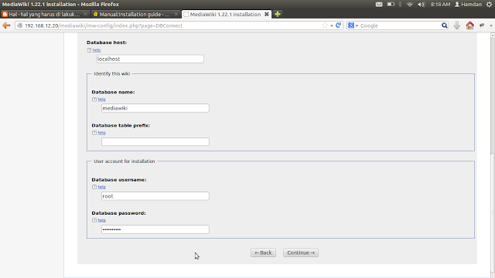Open help link under Database username
Screen dimensions: 495x278
[101, 187]
